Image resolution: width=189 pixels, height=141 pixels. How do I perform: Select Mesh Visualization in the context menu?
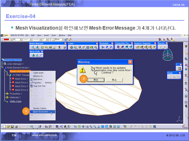[x=41, y=112]
